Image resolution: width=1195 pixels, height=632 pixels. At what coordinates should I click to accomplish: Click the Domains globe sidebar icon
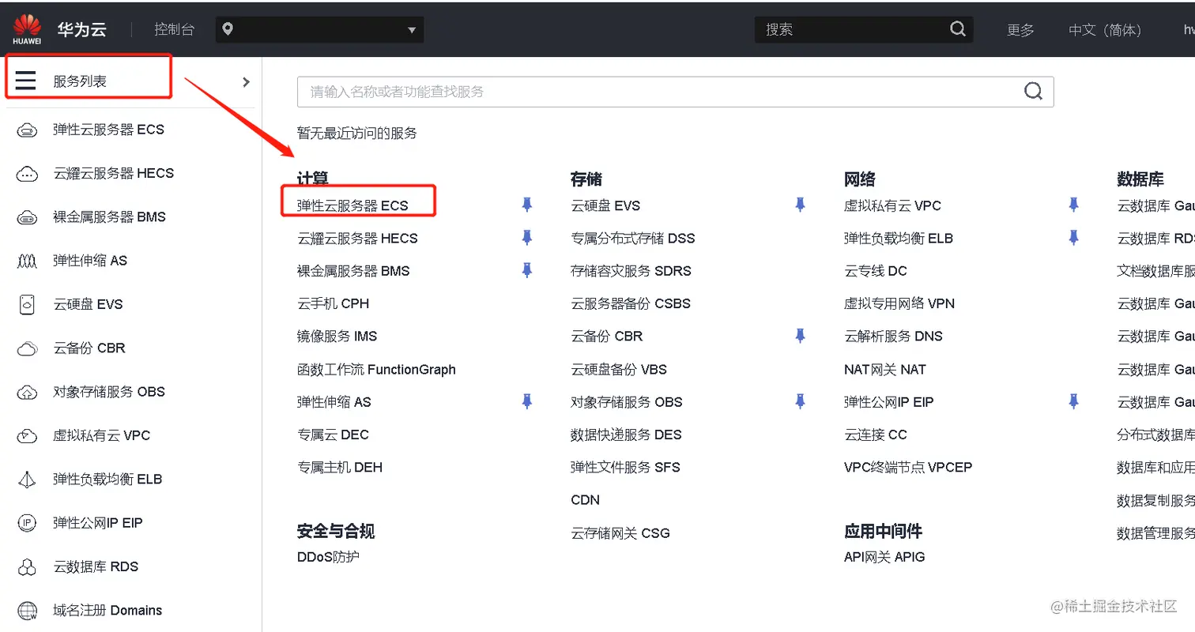click(27, 611)
